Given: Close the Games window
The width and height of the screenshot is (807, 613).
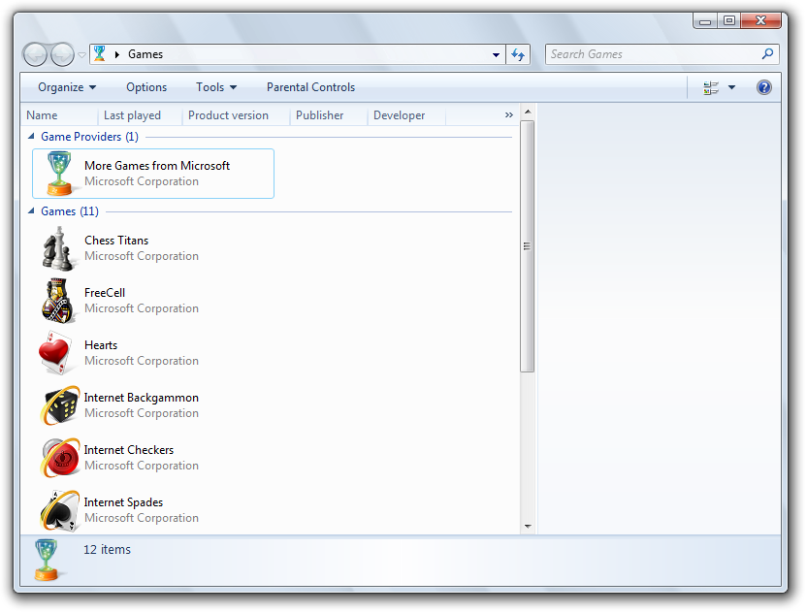Looking at the screenshot, I should click(760, 21).
